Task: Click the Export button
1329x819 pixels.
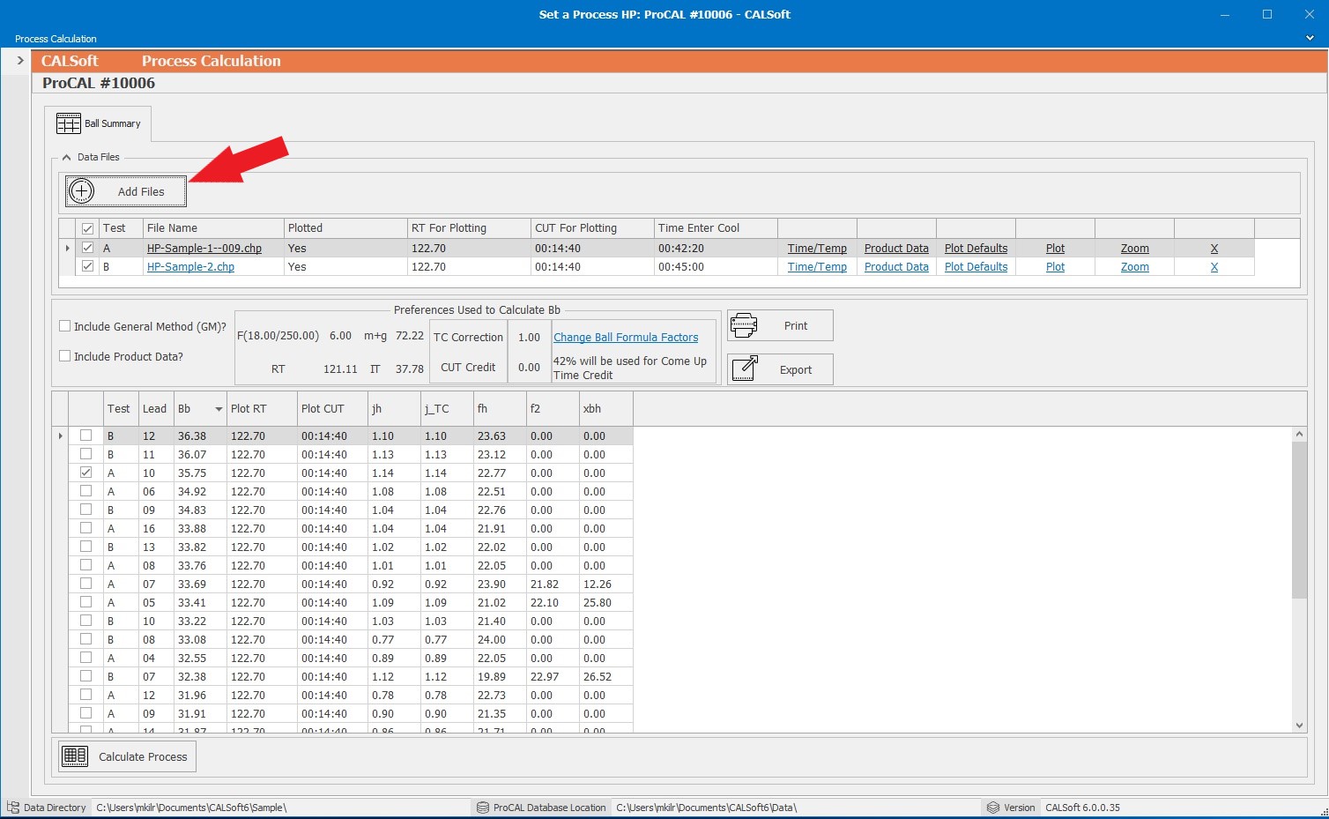Action: click(x=780, y=369)
